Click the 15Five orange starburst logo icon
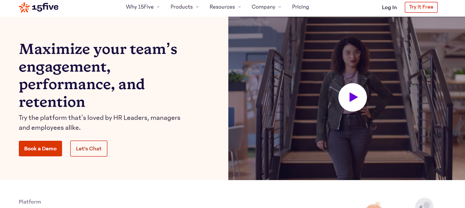 24,7
